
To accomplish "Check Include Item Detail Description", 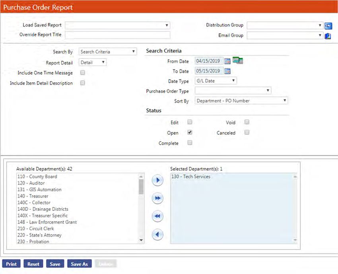I will [83, 83].
